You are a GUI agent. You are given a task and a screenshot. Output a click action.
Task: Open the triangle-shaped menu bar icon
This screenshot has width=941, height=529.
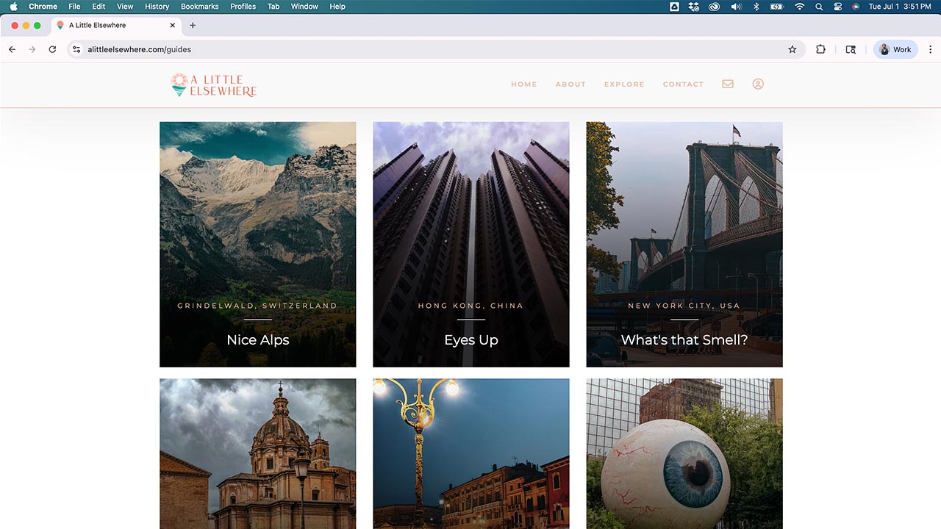(x=674, y=7)
